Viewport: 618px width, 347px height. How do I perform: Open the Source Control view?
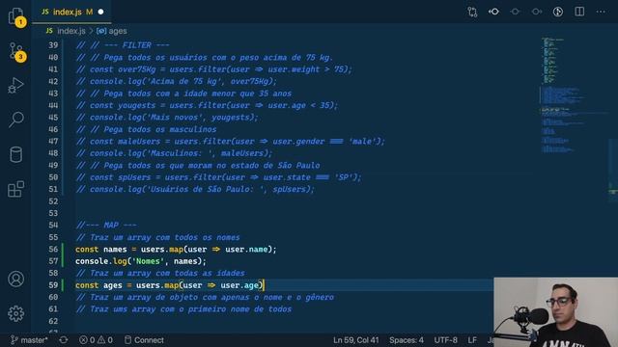click(16, 51)
